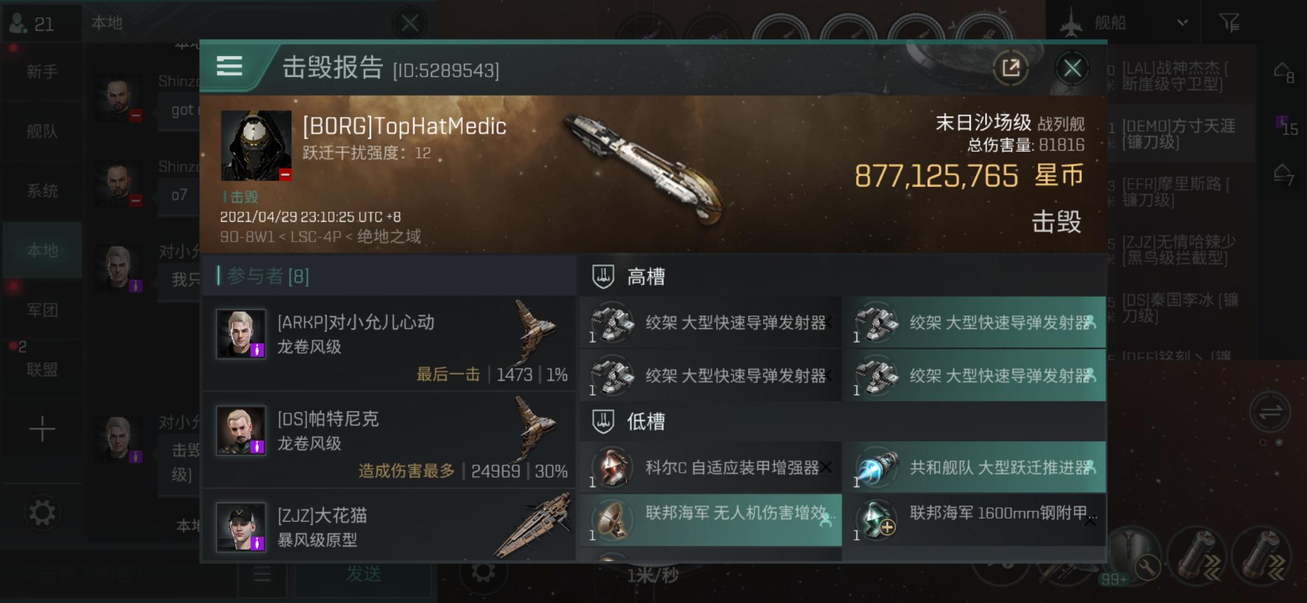Viewport: 1307px width, 603px height.
Task: Click the overview filter funnel icon
Action: coord(1229,22)
